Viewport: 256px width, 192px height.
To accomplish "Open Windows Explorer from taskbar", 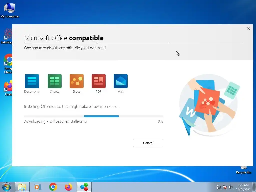I will [x=22, y=187].
